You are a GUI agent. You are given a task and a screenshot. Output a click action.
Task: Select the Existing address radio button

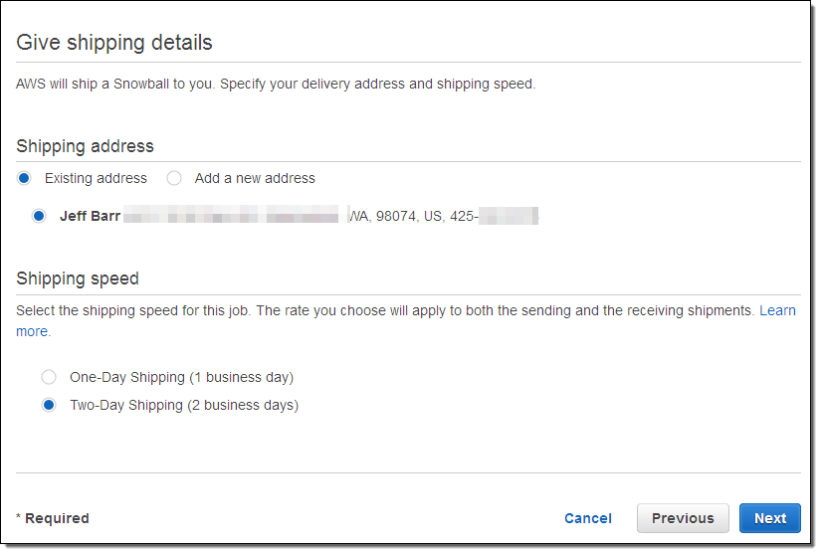[x=24, y=178]
